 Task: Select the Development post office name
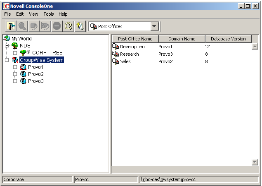click(133, 47)
